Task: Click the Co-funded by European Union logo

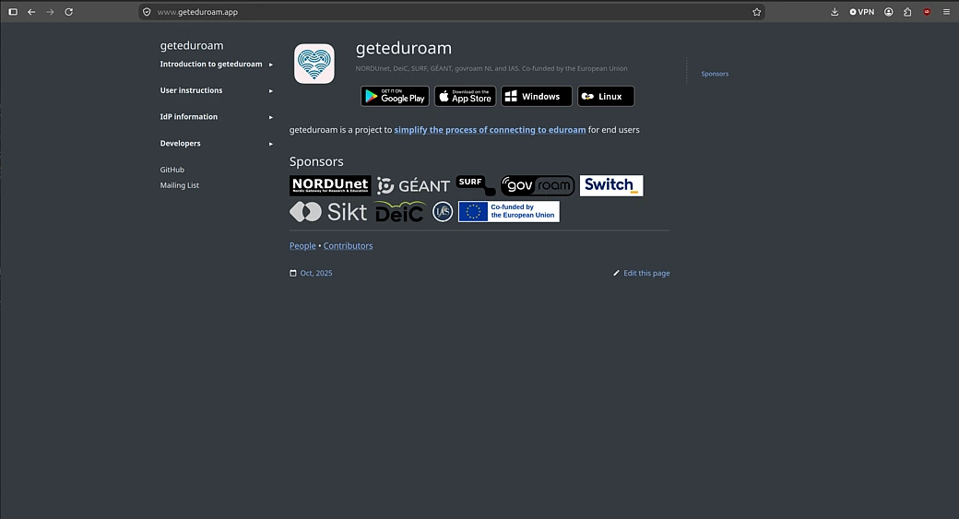Action: (x=509, y=211)
